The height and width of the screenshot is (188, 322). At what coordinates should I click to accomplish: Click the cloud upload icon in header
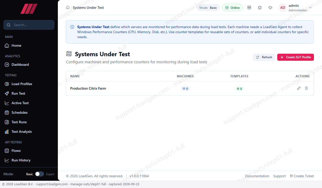point(270,8)
